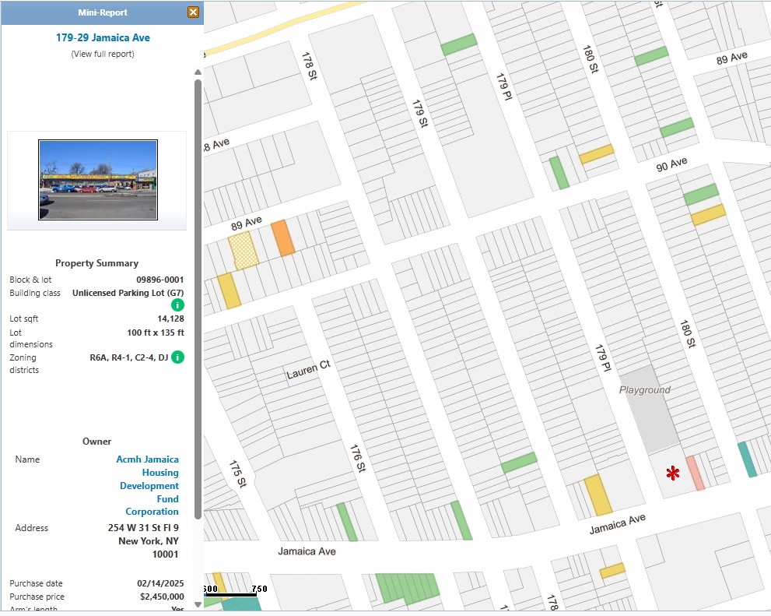Click the red asterisk map marker
Viewport: 771px width, 616px height.
click(x=673, y=473)
